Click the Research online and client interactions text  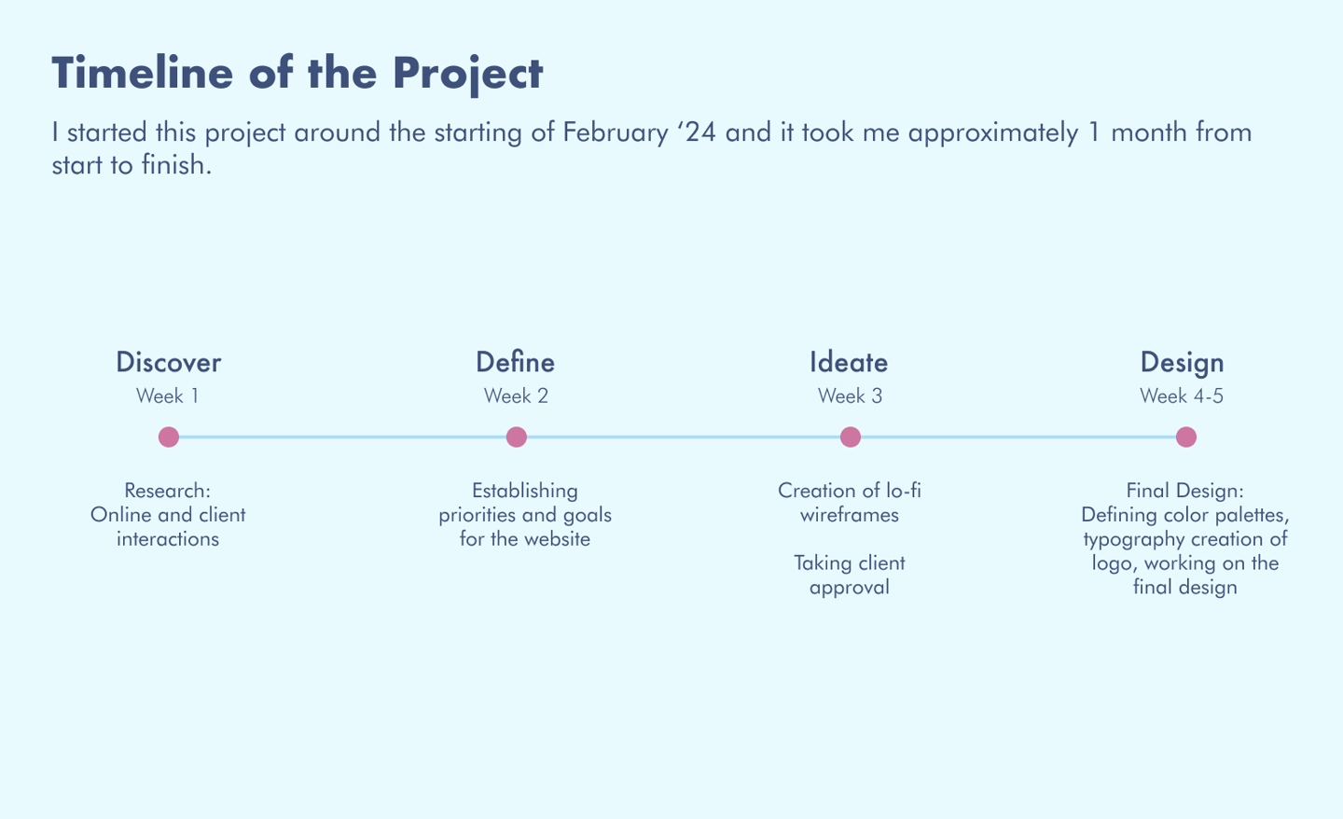pyautogui.click(x=168, y=514)
